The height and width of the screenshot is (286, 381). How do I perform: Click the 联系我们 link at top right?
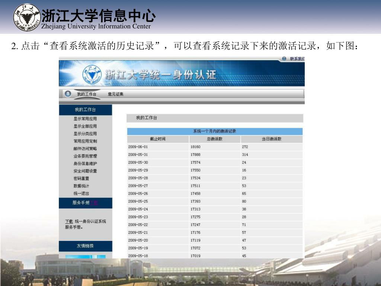tap(297, 58)
